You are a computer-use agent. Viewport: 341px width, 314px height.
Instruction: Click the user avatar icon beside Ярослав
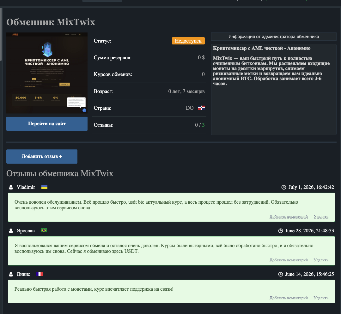(x=11, y=231)
